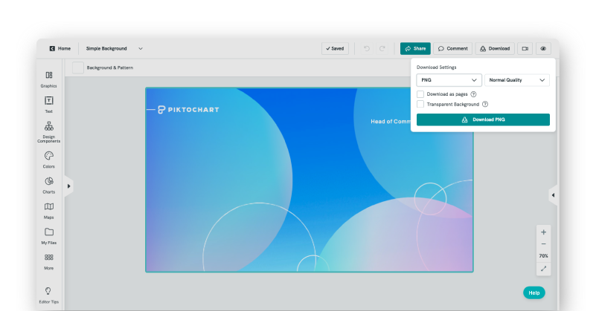Open the Colors panel
596x311 pixels.
coord(48,160)
